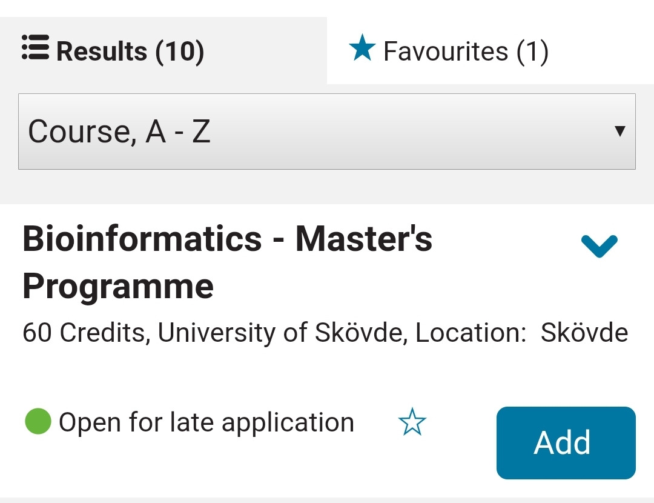Click the (10) count on Results tab
Viewport: 654px width, 503px height.
pos(180,52)
